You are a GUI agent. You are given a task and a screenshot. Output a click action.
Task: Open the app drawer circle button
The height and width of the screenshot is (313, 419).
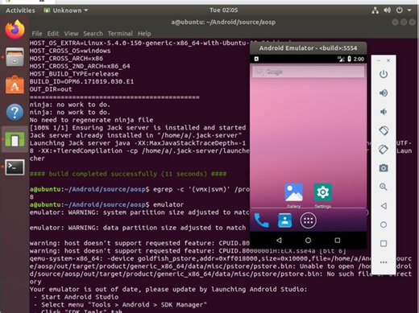tap(308, 220)
